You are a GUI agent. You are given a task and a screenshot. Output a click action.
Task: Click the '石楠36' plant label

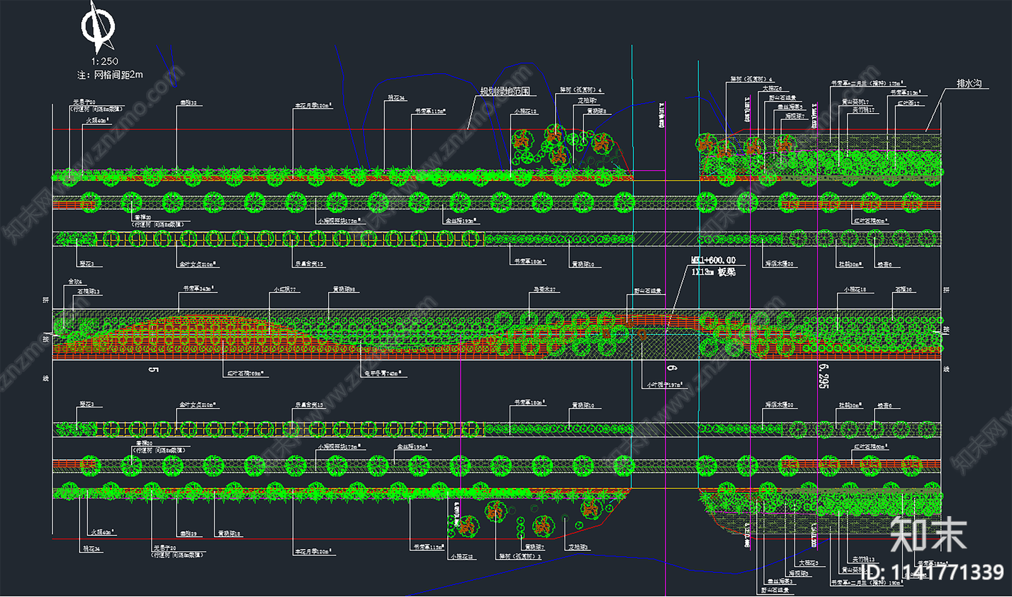pos(903,289)
